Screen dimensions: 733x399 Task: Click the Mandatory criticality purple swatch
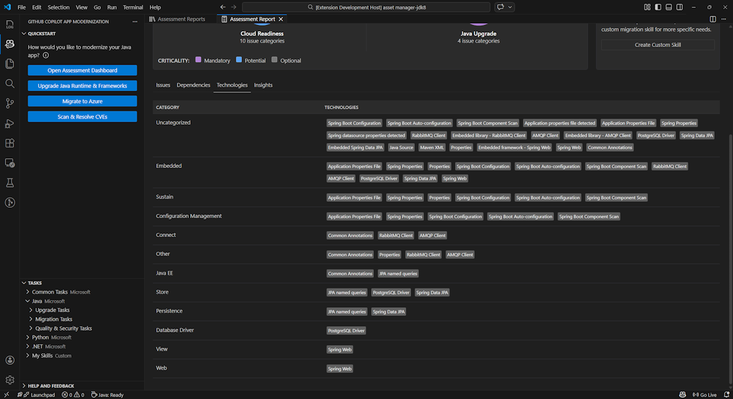point(199,60)
